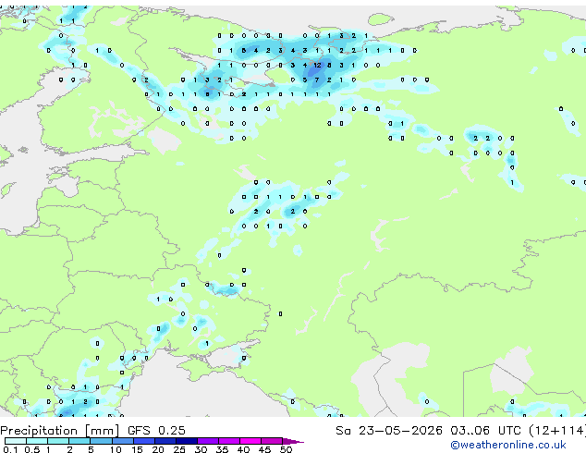The image size is (586, 453).
Task: Click the 'Precipitation [mm]' title text
Action: point(59,431)
